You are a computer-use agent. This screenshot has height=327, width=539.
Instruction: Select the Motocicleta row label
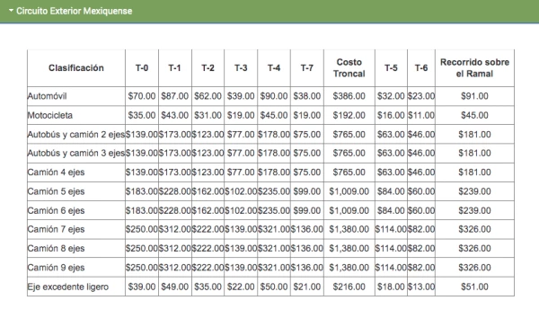point(50,115)
